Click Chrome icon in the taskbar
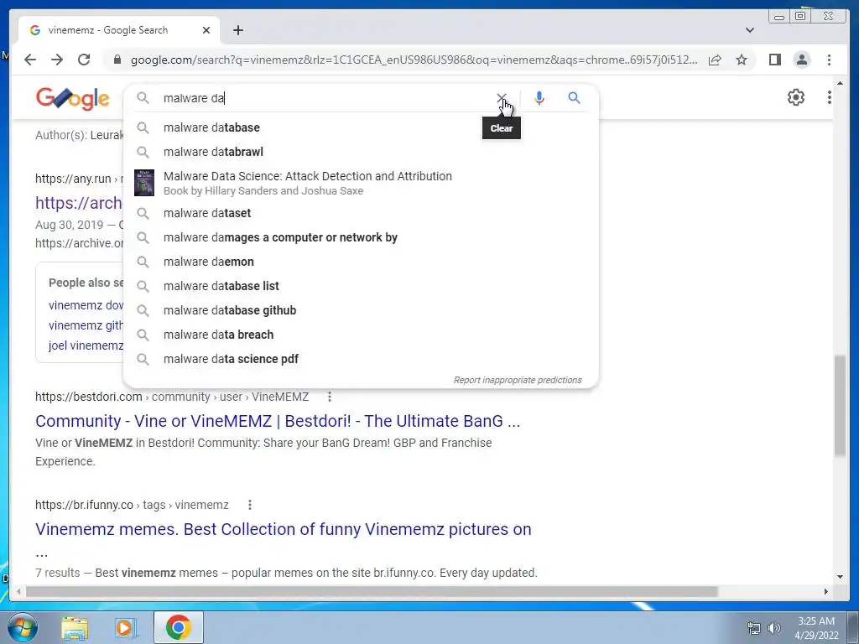Image resolution: width=859 pixels, height=644 pixels. pos(178,627)
